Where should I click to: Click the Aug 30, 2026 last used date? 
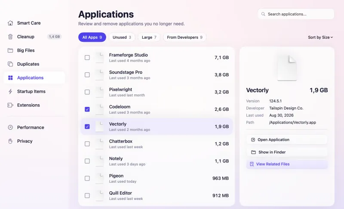point(281,115)
